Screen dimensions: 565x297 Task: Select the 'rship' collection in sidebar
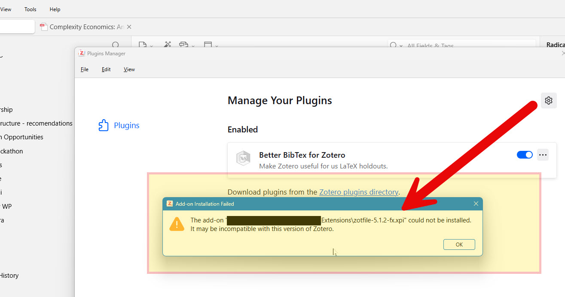point(6,110)
